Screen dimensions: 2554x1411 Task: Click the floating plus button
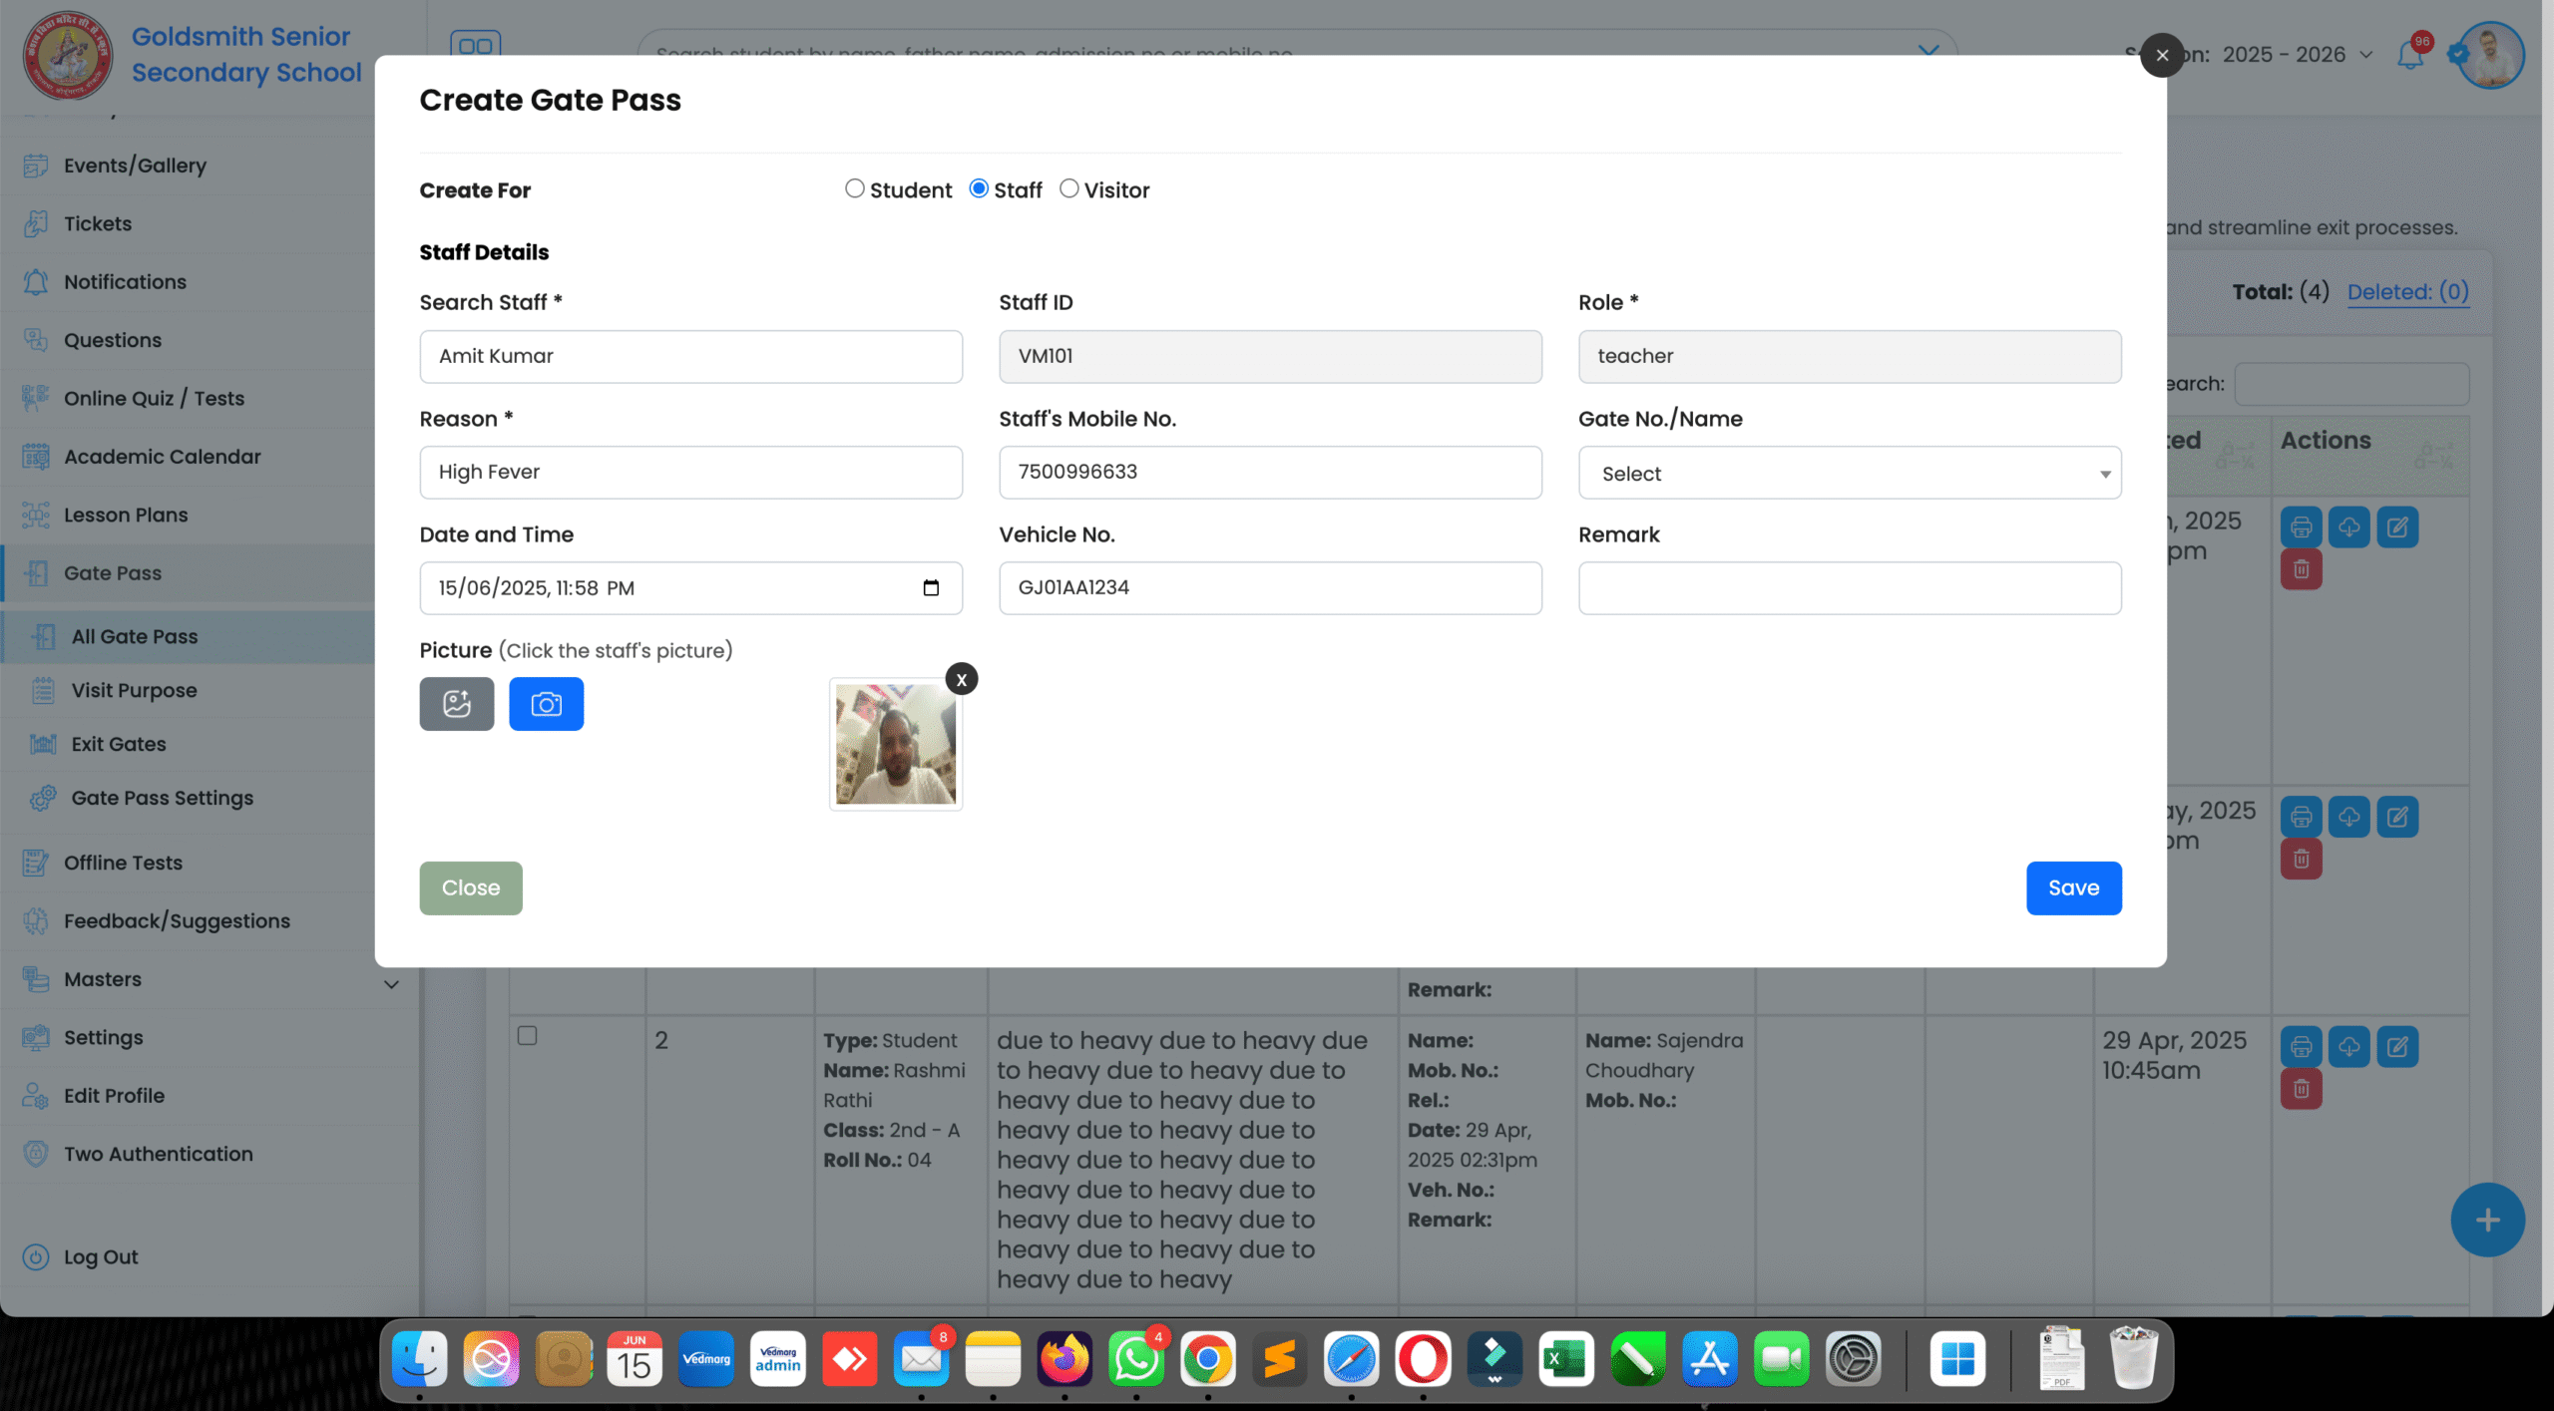2486,1219
